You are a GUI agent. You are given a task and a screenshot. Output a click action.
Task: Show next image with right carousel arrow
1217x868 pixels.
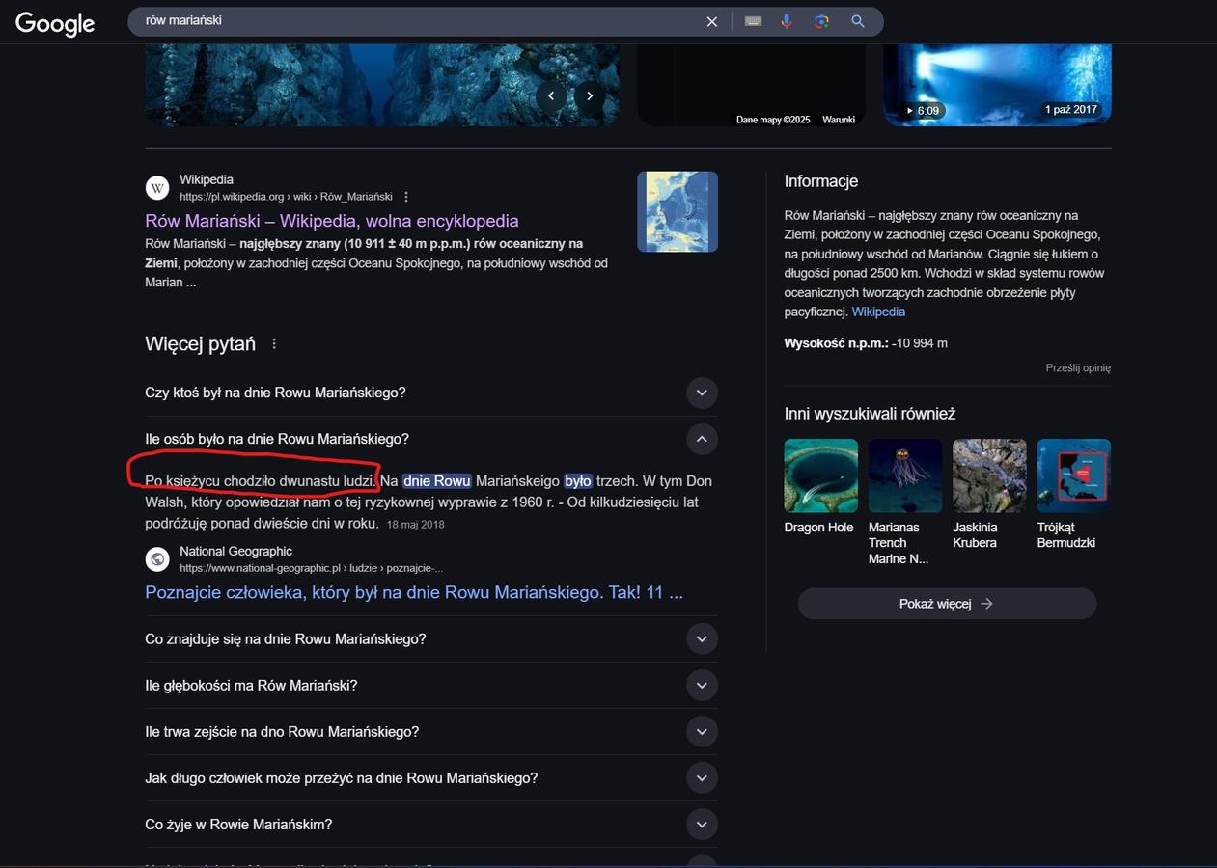[590, 95]
